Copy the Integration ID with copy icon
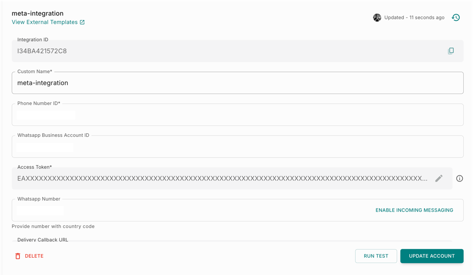The image size is (473, 275). tap(450, 51)
